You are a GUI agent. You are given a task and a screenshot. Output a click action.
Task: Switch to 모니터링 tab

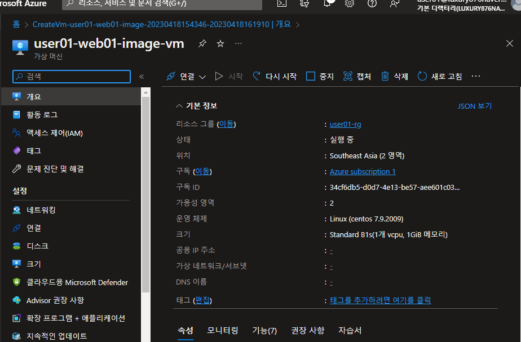(x=223, y=331)
